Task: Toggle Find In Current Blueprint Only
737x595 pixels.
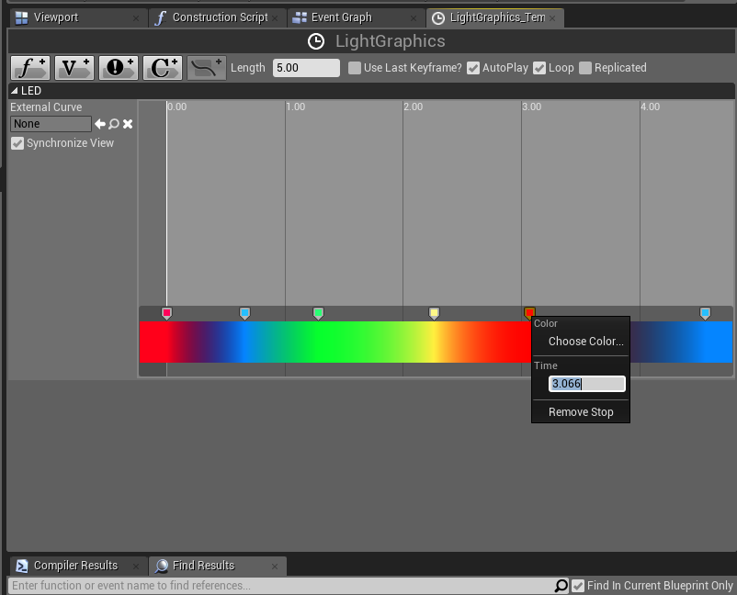Action: tap(578, 586)
